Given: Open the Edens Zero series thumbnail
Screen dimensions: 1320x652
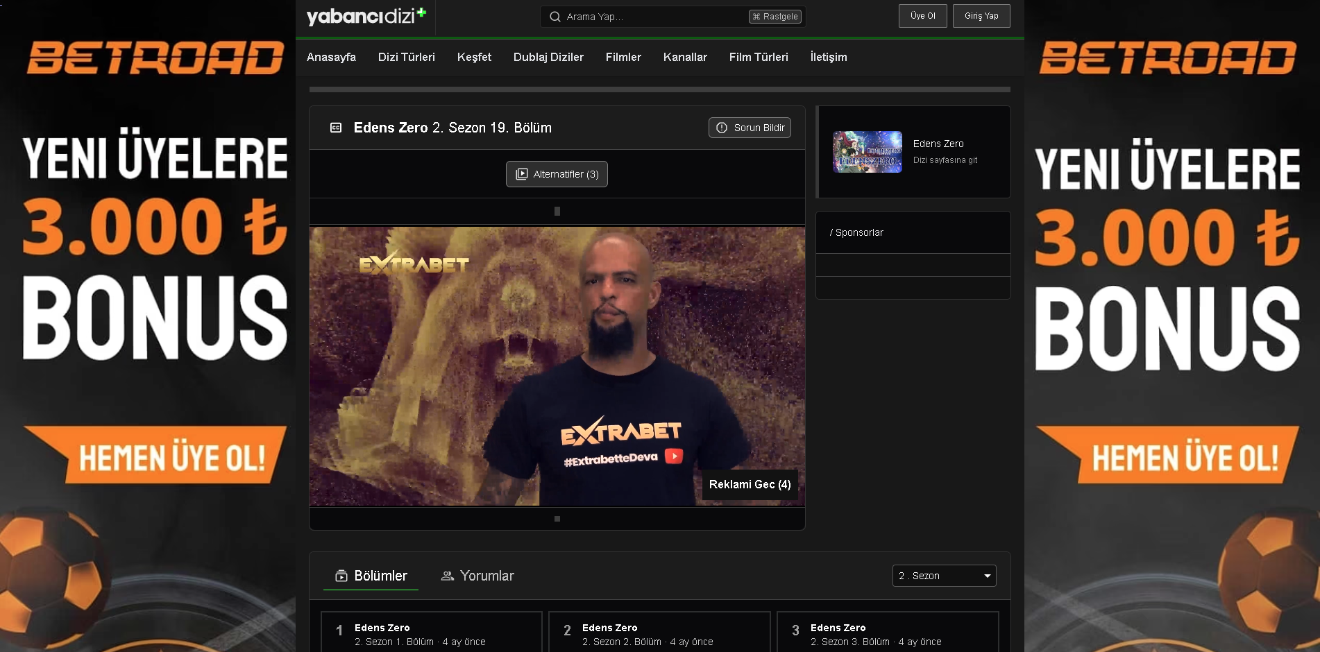Looking at the screenshot, I should 868,152.
